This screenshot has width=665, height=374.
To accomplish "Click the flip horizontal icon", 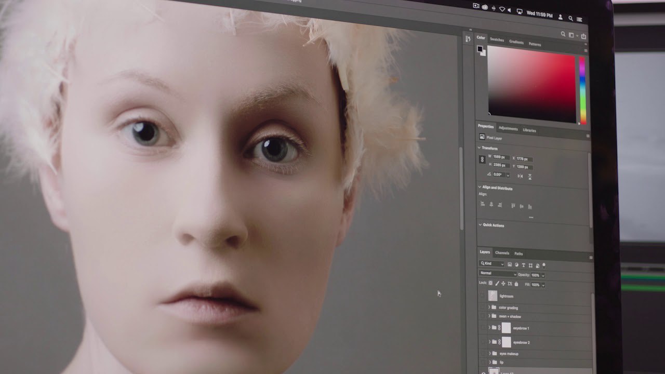I will [x=520, y=176].
